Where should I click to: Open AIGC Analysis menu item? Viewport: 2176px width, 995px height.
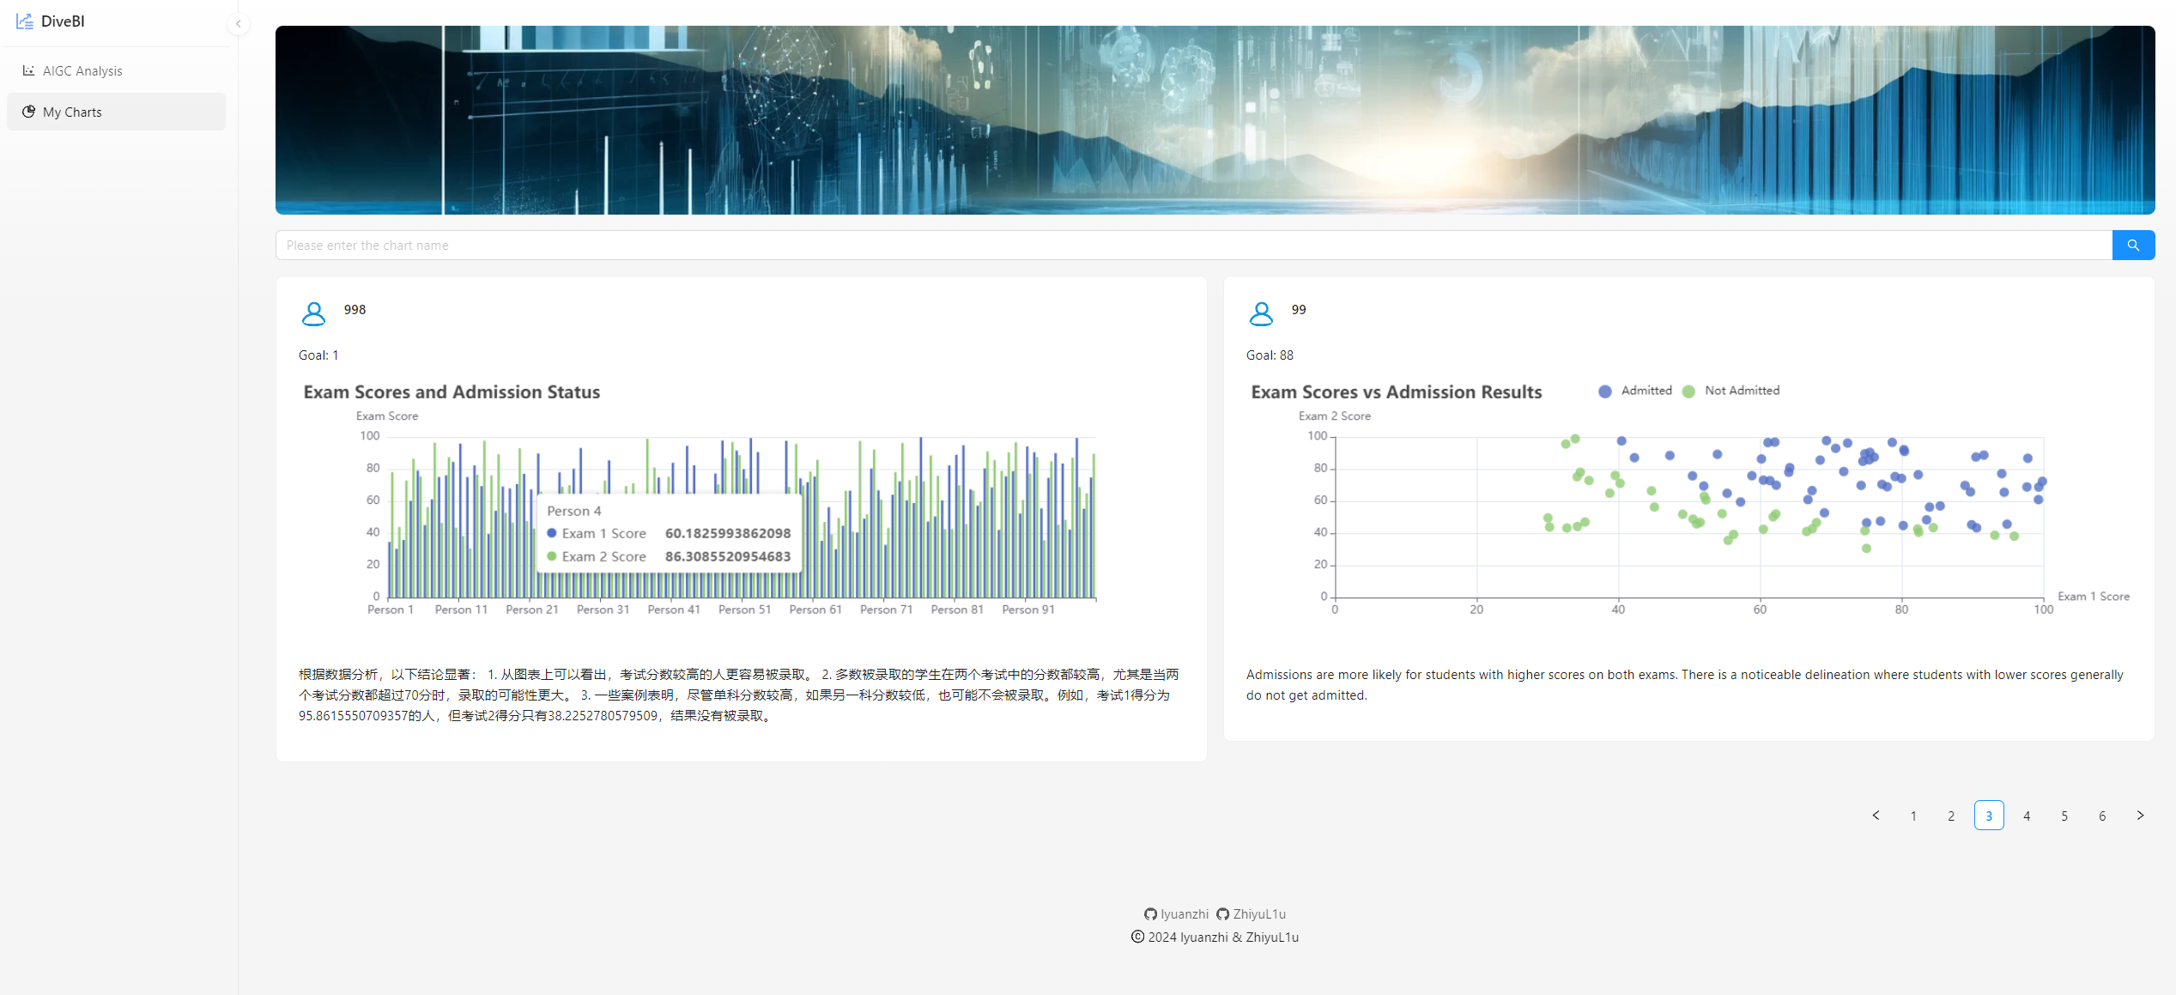pos(82,71)
